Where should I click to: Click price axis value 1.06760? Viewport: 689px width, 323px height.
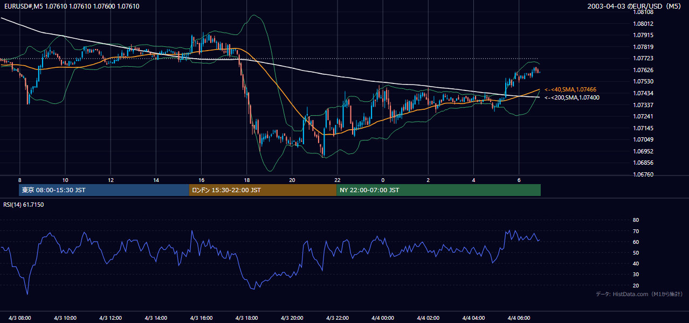643,174
